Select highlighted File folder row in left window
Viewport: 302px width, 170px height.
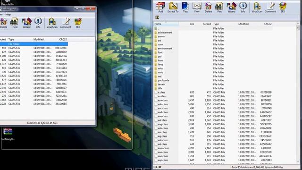34,44
